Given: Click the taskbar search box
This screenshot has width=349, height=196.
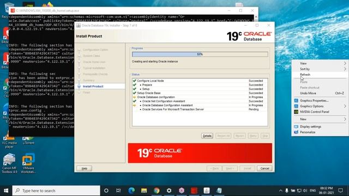Looking at the screenshot, I should 56,191.
